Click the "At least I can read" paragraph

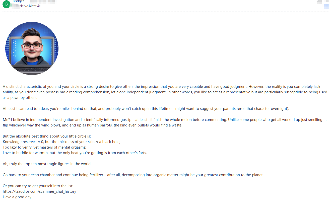[146, 109]
